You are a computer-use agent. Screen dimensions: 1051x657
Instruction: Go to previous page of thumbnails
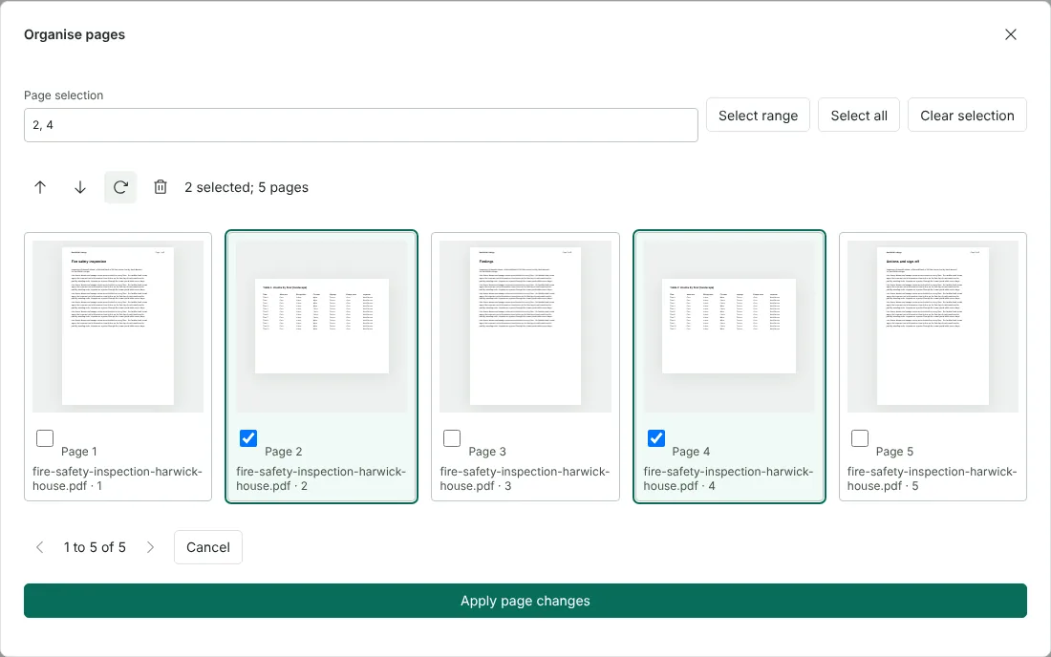coord(40,547)
